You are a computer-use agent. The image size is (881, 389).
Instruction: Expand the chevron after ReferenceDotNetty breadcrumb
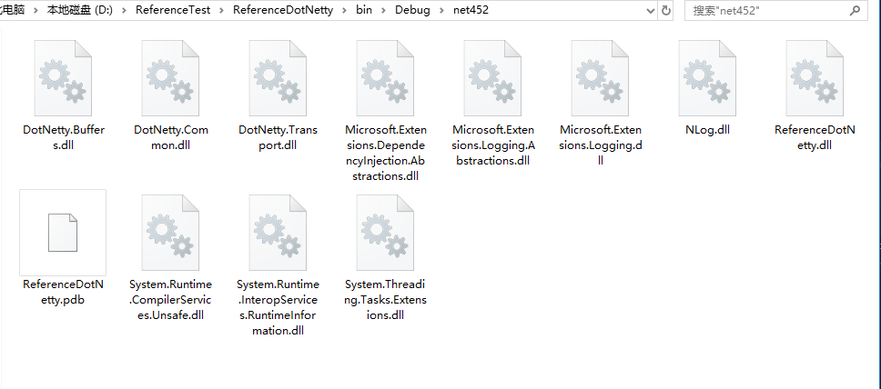coord(344,10)
